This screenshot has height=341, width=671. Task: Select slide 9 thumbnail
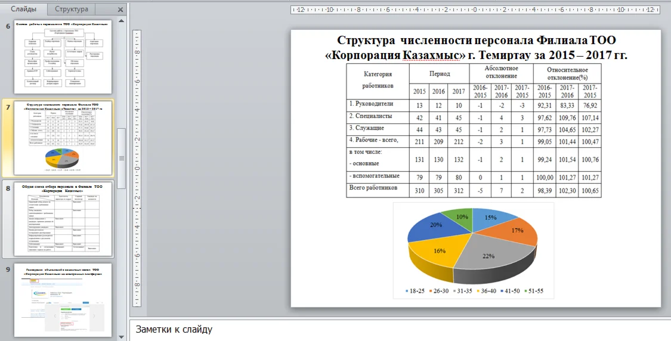(63, 300)
